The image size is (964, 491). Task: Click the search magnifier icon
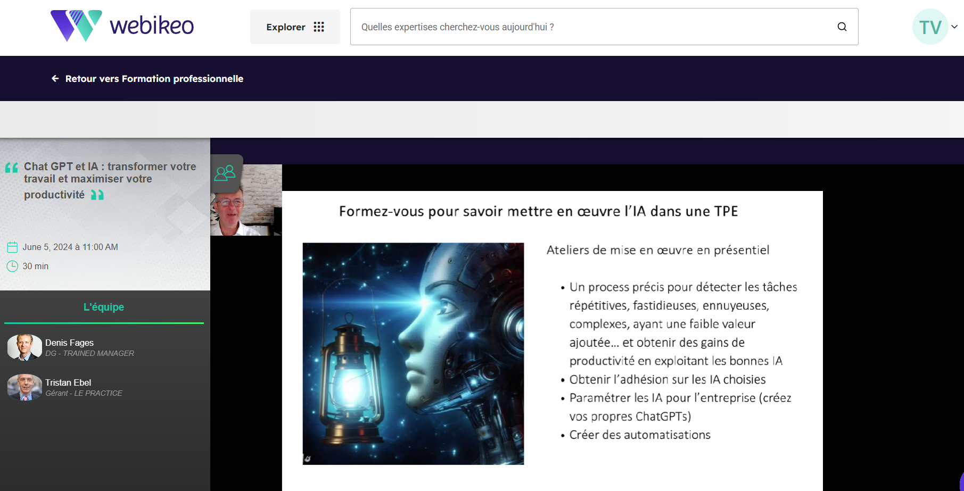click(842, 27)
